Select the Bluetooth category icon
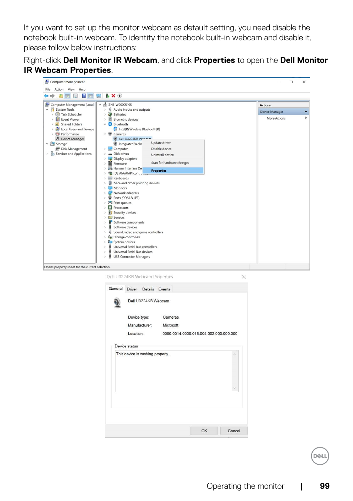Viewport: 353px width, 501px height. pyautogui.click(x=110, y=124)
